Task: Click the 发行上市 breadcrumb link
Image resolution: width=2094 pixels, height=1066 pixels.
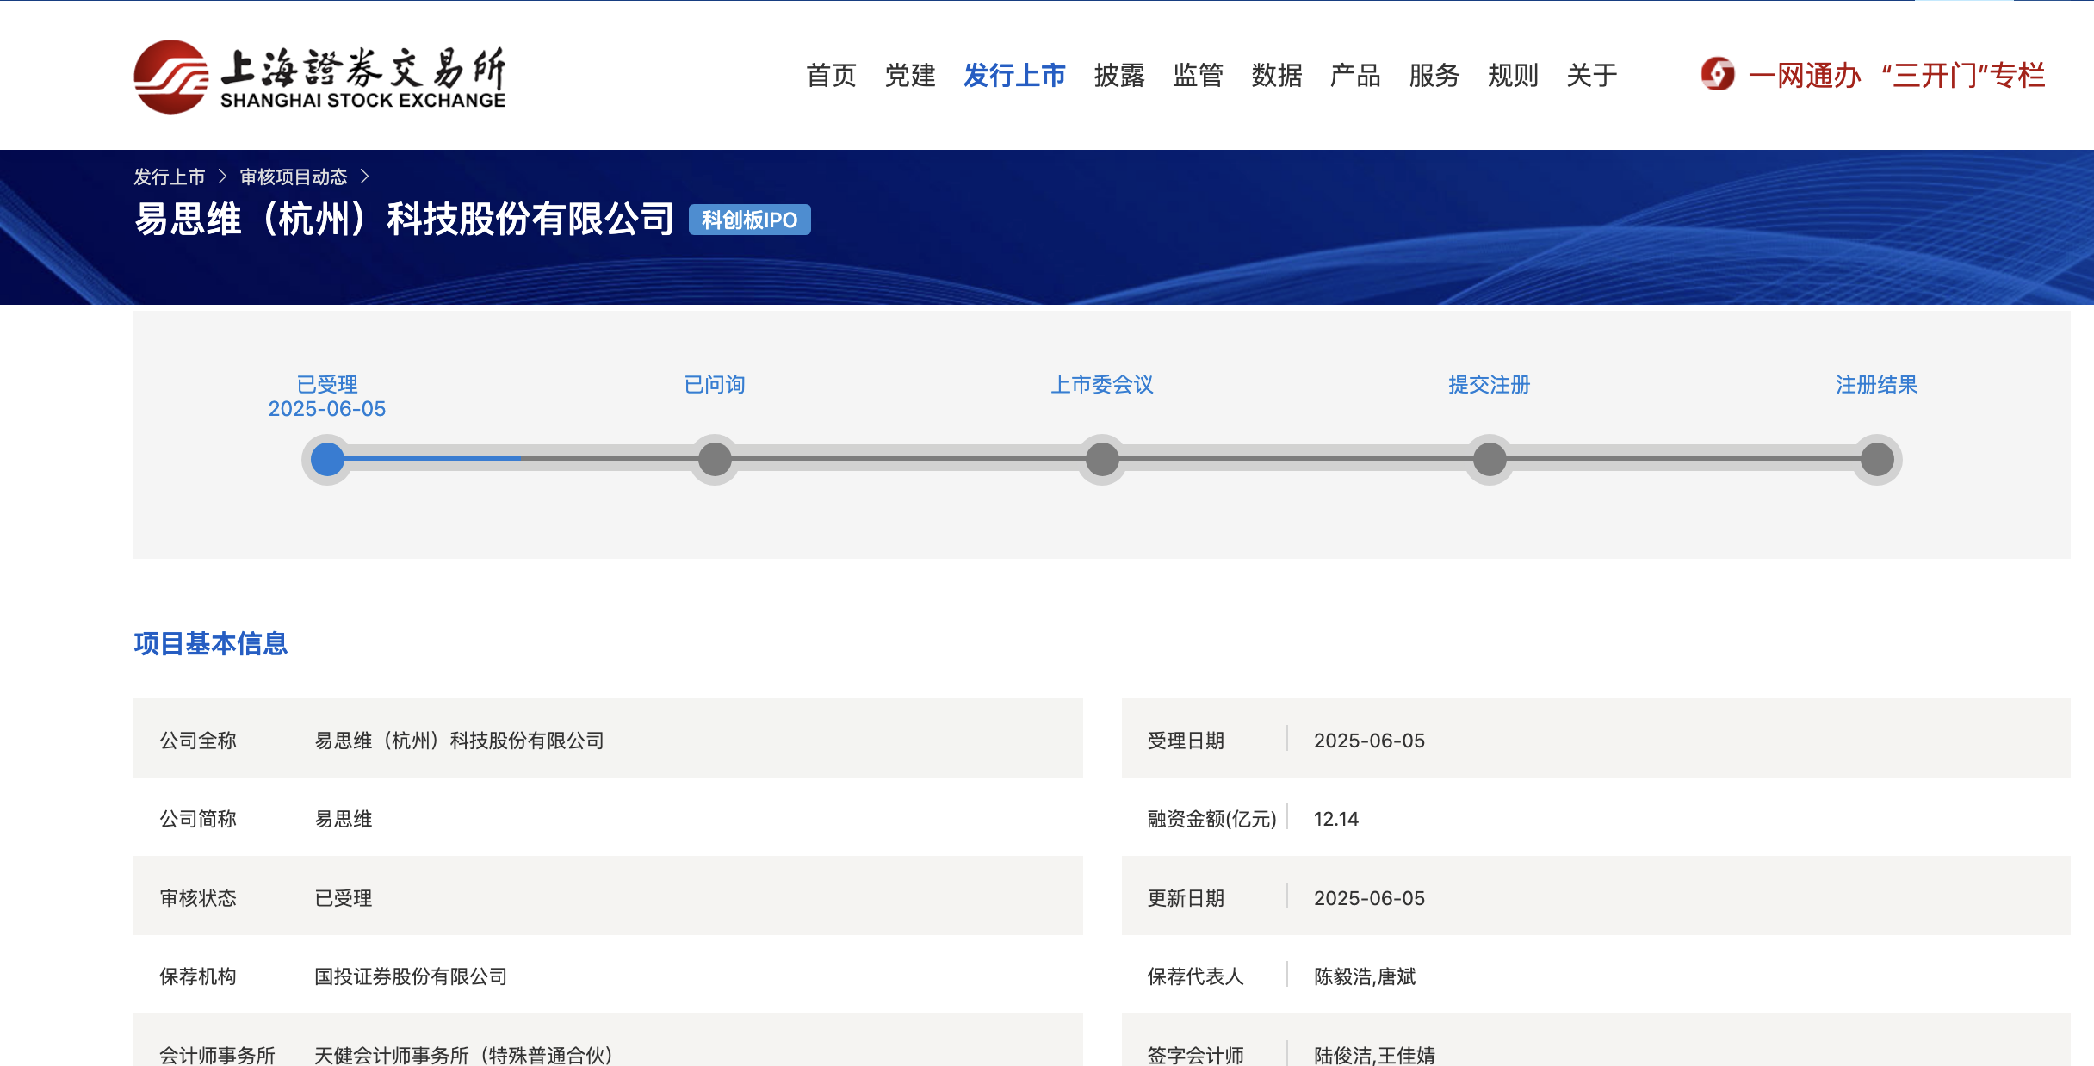Action: [170, 177]
